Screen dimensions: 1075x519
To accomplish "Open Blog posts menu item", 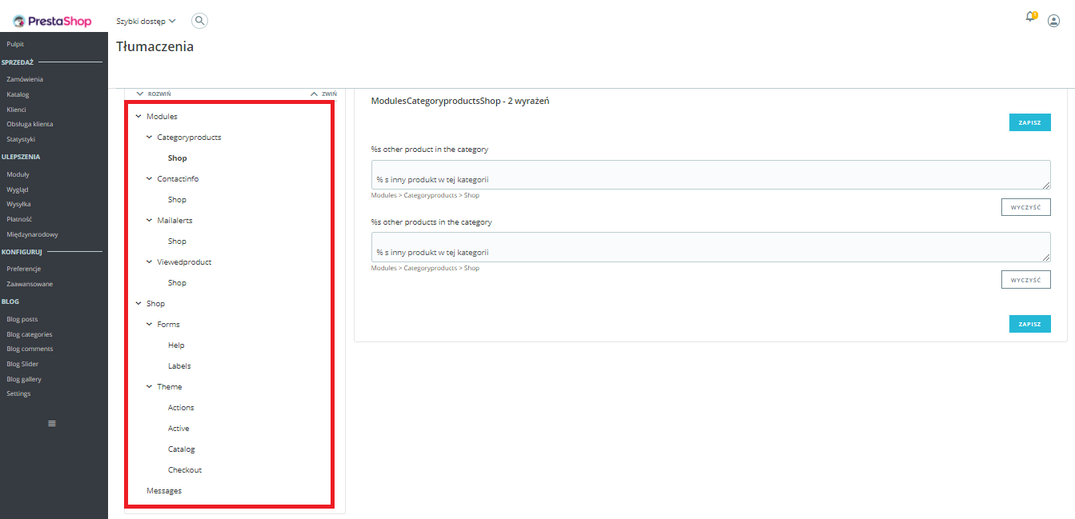I will tap(22, 319).
